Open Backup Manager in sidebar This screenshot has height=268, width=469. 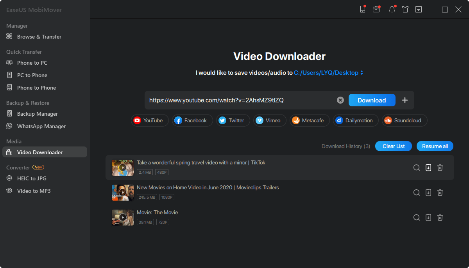[x=45, y=114]
